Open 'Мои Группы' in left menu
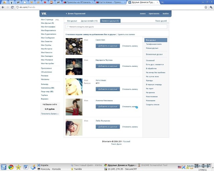 pos(46,45)
